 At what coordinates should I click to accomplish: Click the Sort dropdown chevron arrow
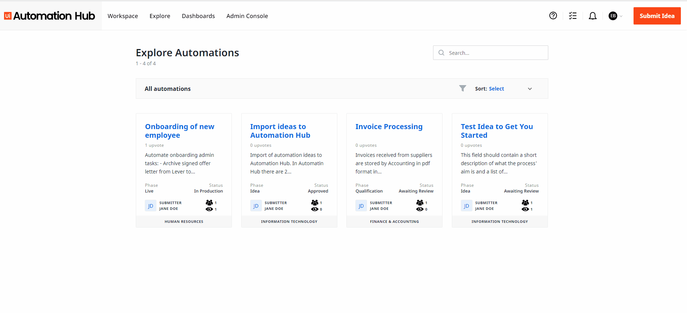(x=530, y=89)
